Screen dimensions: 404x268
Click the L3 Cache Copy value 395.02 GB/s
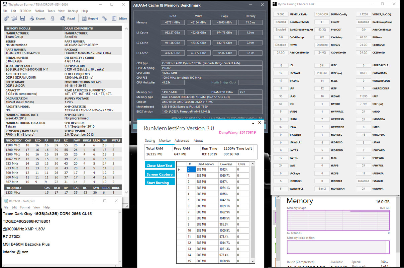pyautogui.click(x=224, y=53)
